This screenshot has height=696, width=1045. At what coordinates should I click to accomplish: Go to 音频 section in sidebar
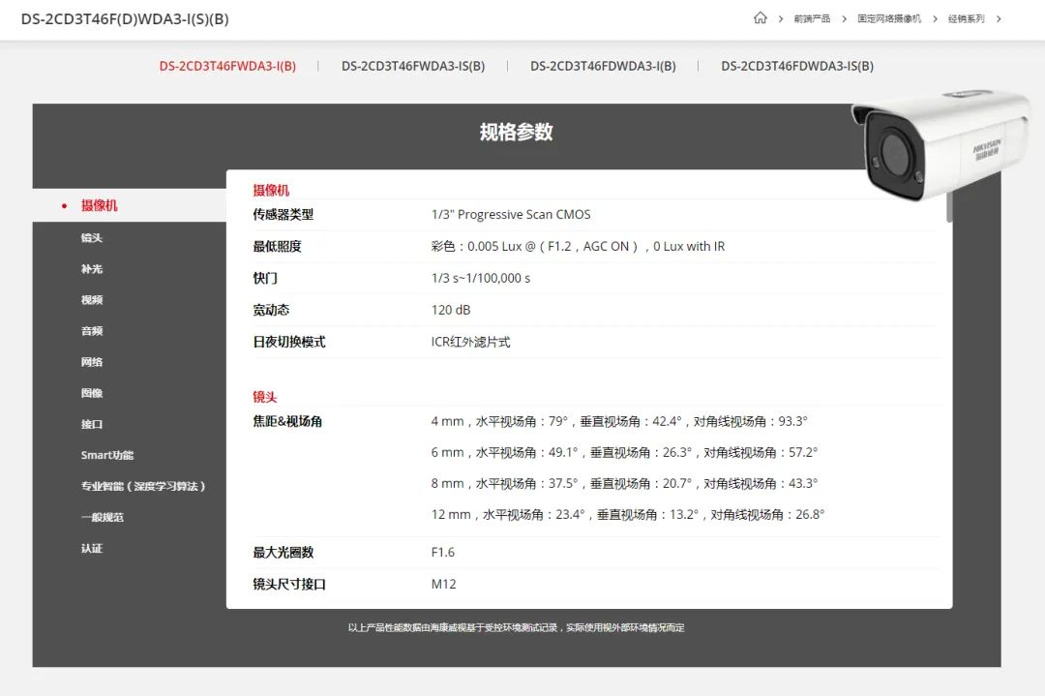click(92, 331)
